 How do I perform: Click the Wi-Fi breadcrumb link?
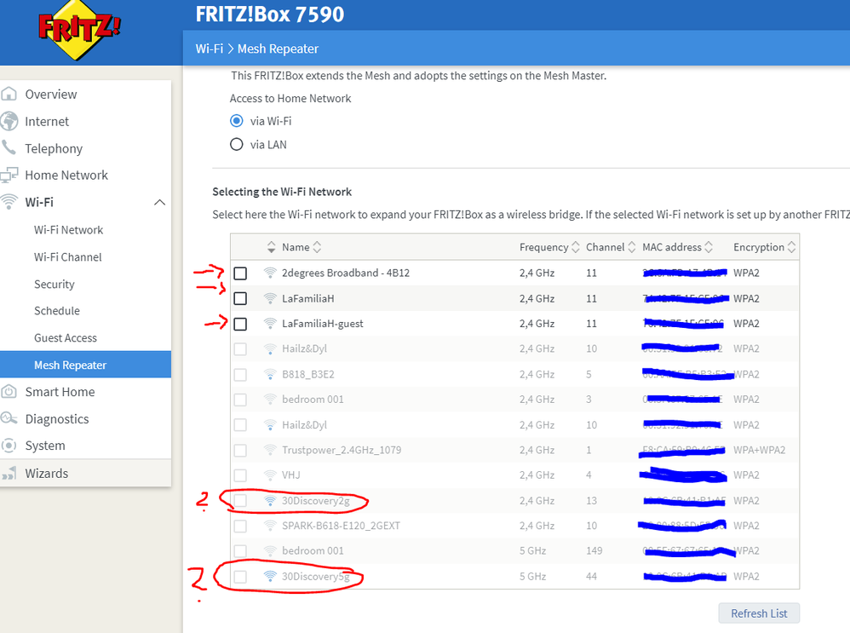click(209, 49)
